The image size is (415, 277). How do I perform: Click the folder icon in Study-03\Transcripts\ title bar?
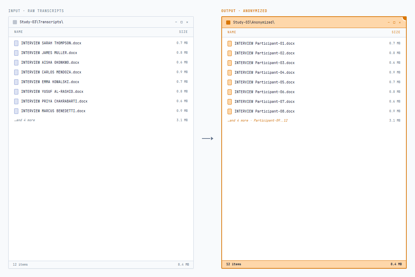click(x=15, y=22)
